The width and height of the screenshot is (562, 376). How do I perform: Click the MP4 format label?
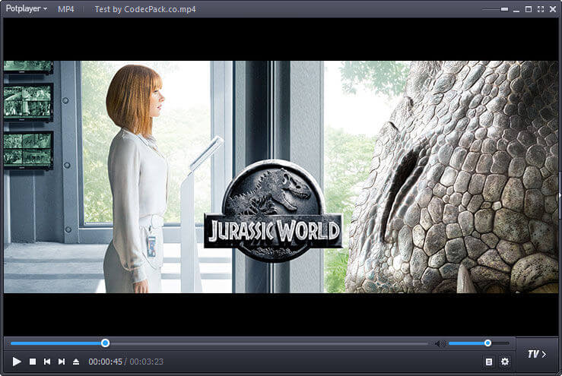click(66, 9)
